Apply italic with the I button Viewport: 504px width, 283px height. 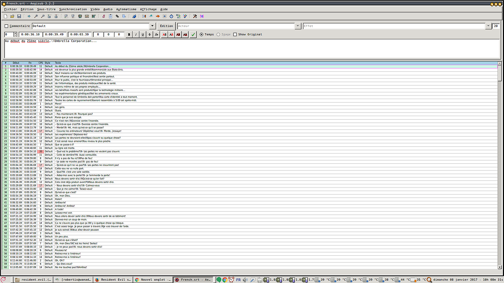point(136,34)
